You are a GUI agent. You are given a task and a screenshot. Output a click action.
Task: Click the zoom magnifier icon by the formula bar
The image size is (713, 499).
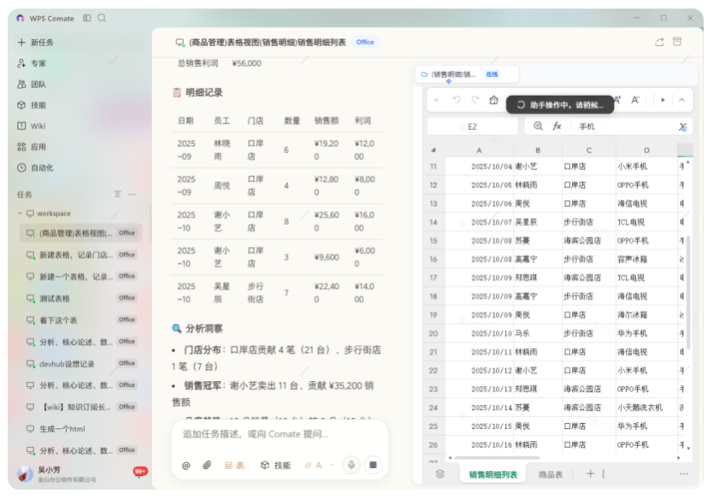[x=538, y=126]
